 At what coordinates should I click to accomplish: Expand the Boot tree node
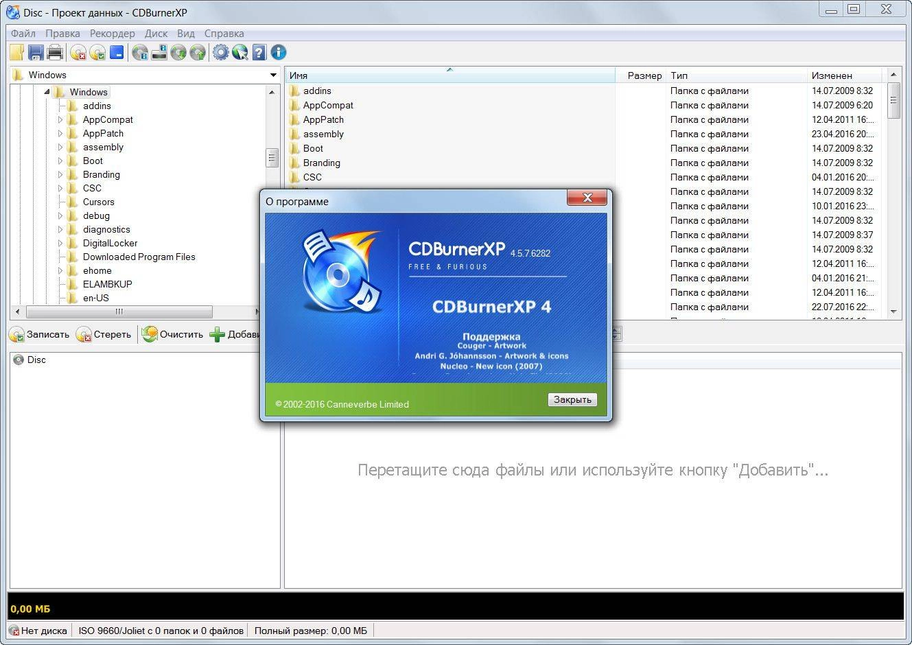(60, 161)
